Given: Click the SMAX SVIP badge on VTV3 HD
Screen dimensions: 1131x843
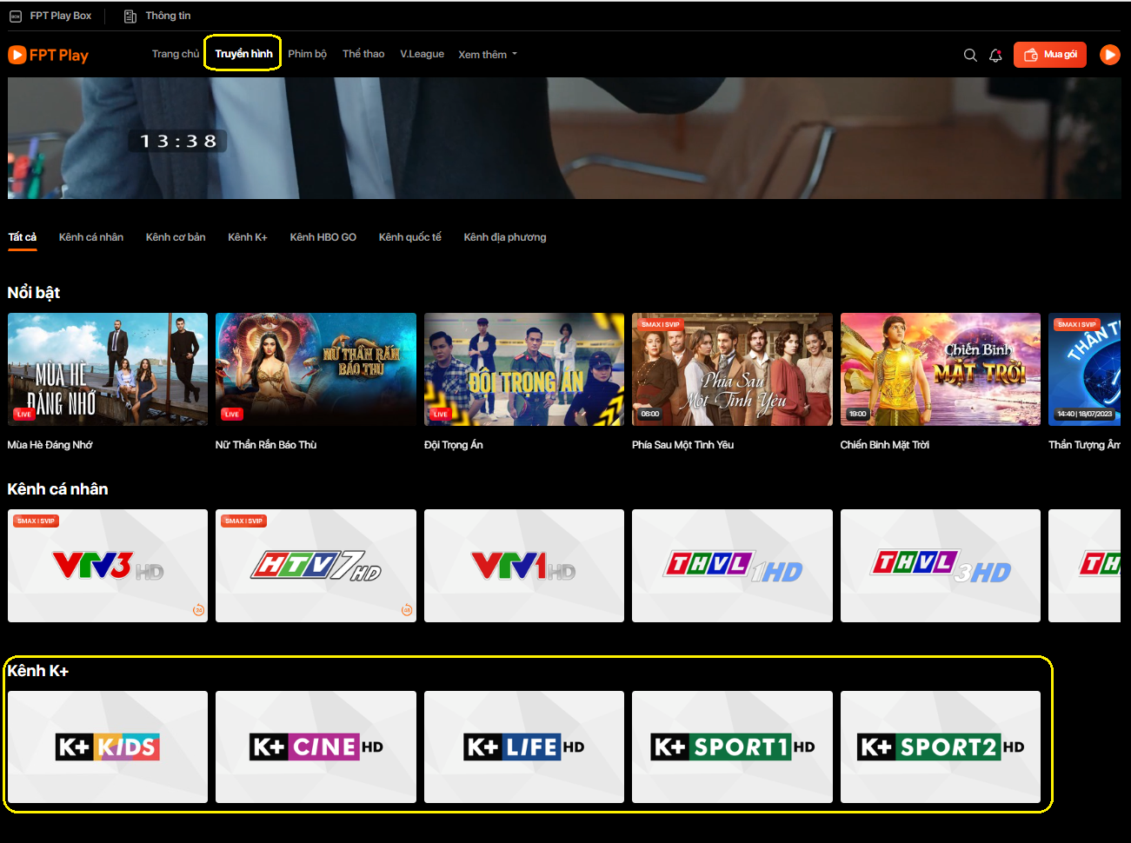Looking at the screenshot, I should [36, 521].
